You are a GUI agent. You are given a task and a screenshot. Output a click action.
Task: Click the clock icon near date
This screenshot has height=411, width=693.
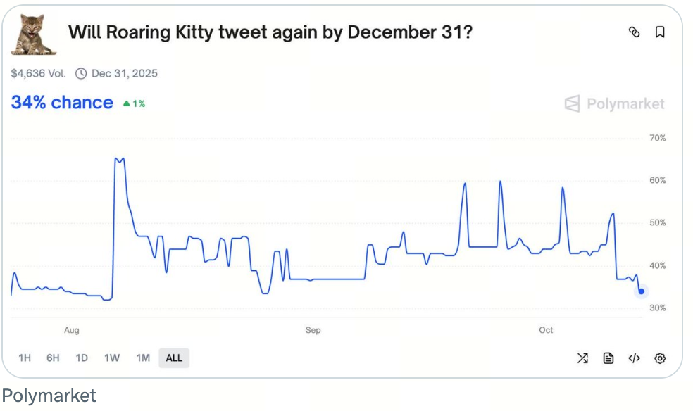pos(81,73)
